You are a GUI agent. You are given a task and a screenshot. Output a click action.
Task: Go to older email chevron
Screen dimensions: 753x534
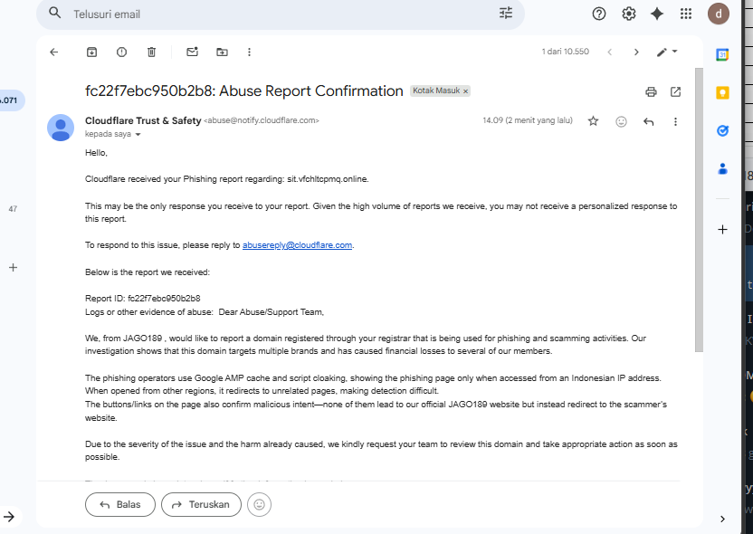[636, 52]
